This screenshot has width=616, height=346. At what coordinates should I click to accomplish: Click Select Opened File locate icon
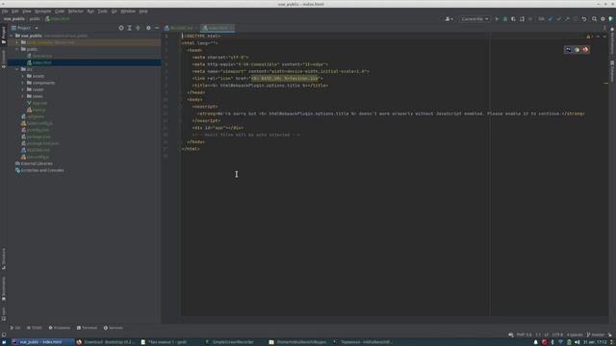tap(121, 28)
